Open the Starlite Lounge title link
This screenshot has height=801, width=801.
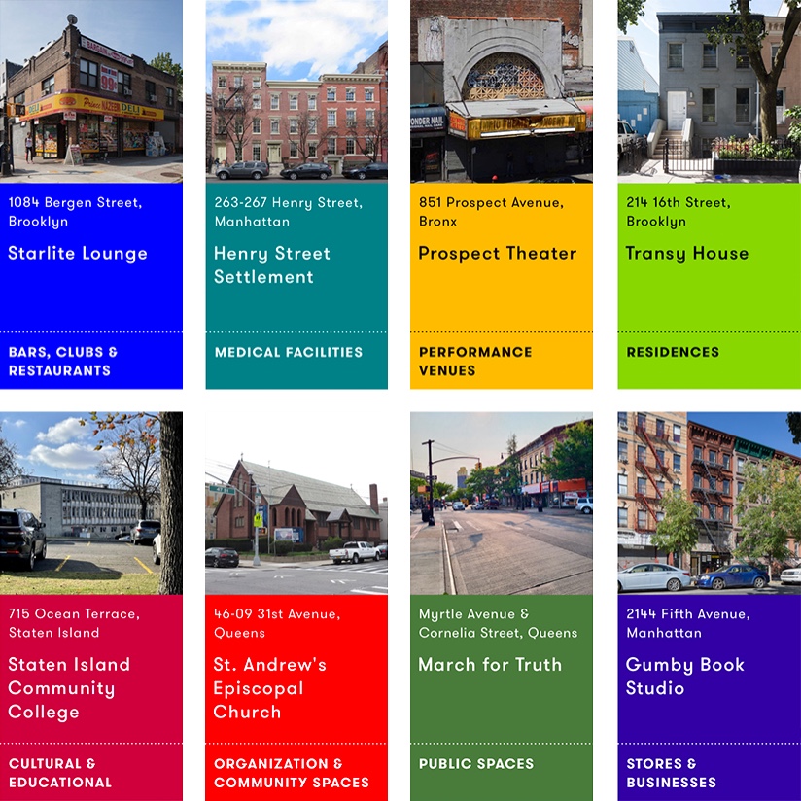[78, 254]
